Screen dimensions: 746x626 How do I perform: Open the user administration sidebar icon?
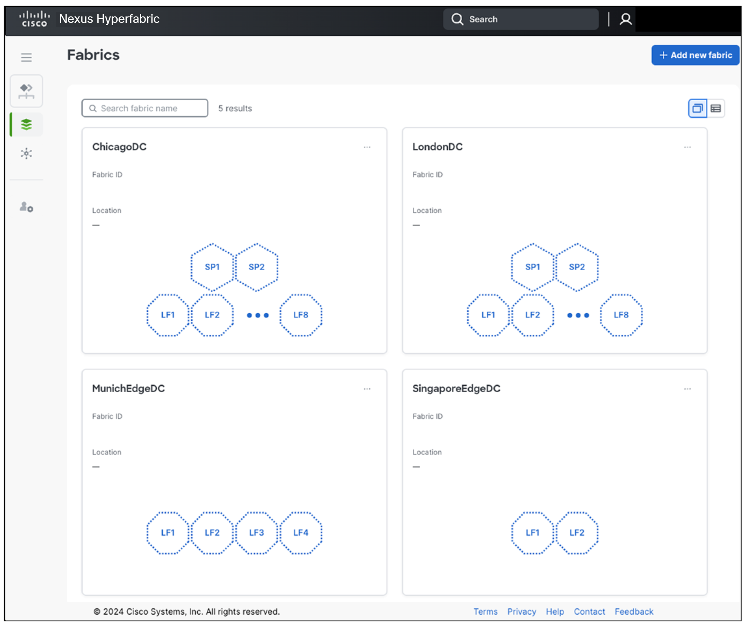click(x=26, y=207)
